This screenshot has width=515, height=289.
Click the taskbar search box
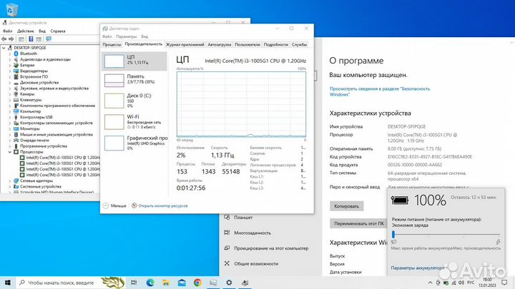pos(71,283)
